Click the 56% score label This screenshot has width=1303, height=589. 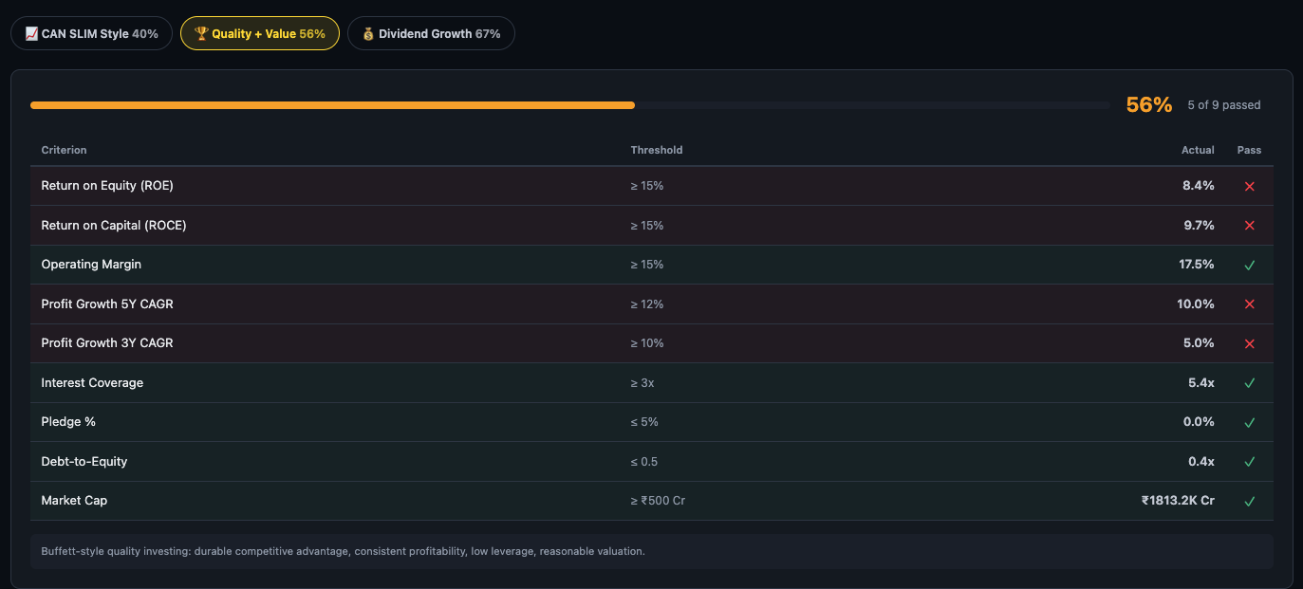pyautogui.click(x=1148, y=104)
